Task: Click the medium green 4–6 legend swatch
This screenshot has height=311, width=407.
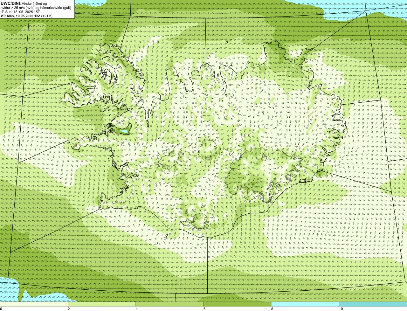Action: click(169, 304)
